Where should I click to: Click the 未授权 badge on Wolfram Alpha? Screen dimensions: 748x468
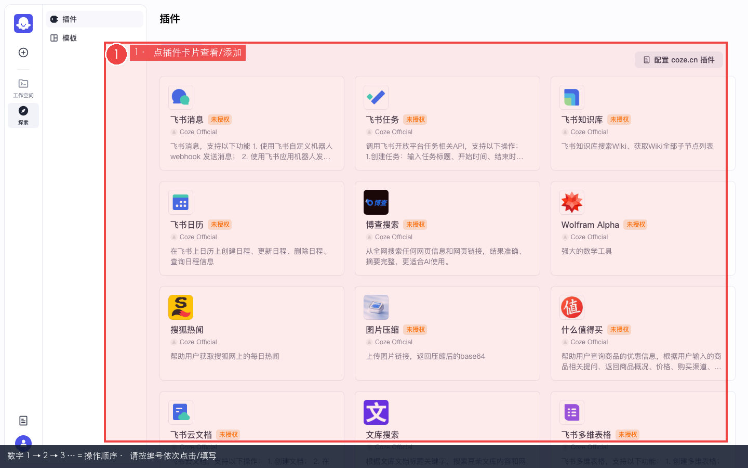click(x=636, y=225)
